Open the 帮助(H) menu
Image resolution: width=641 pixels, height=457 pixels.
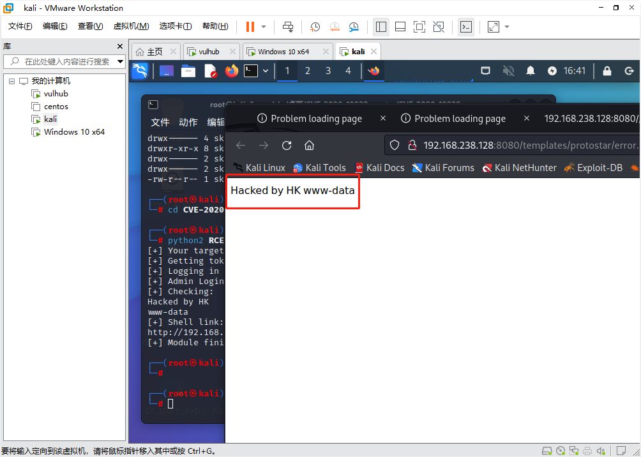[215, 26]
